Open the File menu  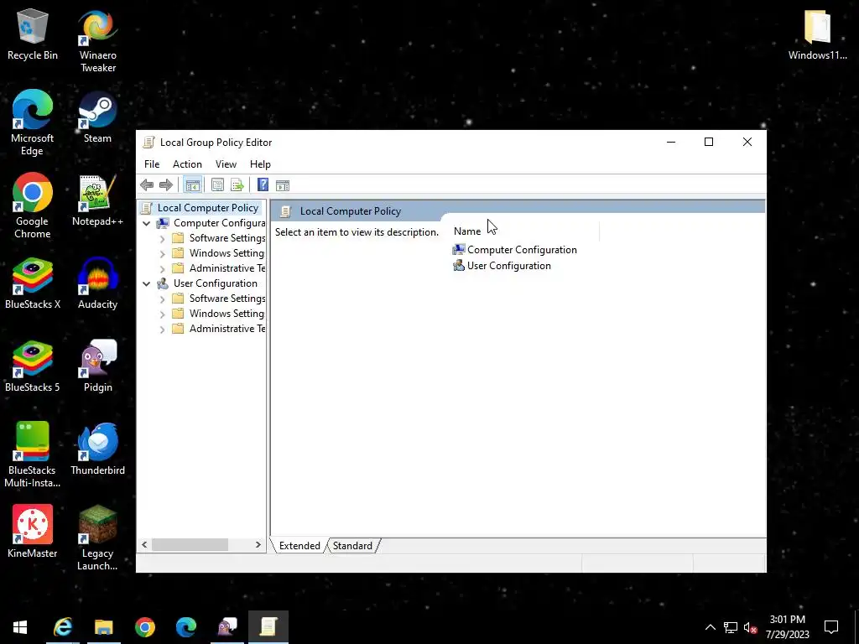coord(152,164)
